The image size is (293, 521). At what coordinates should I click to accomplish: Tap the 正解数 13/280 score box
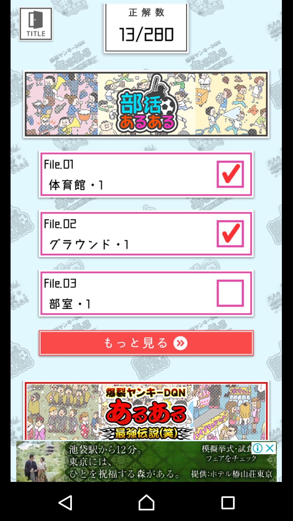click(x=146, y=28)
